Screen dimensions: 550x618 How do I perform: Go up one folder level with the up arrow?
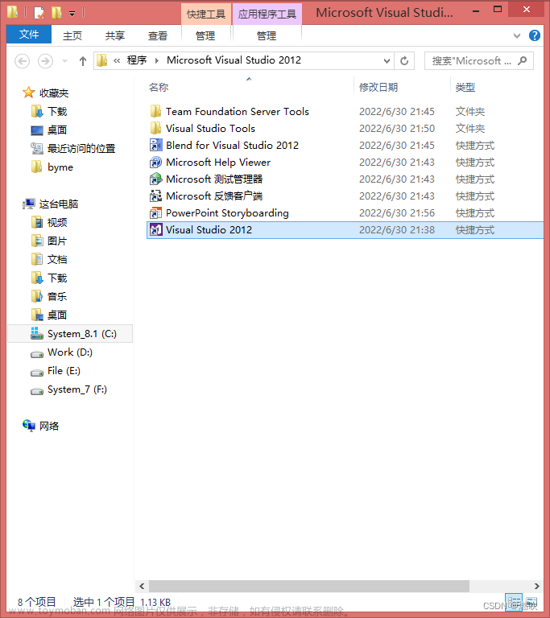(x=82, y=61)
